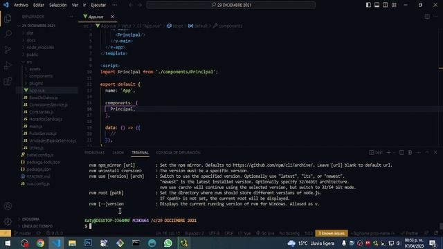Expand the node_modules folder

coord(40,48)
